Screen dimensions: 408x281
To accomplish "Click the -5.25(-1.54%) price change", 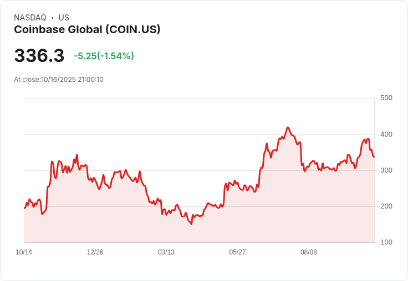I will click(x=104, y=56).
